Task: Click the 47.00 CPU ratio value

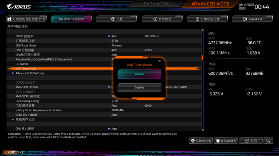Action: click(148, 50)
